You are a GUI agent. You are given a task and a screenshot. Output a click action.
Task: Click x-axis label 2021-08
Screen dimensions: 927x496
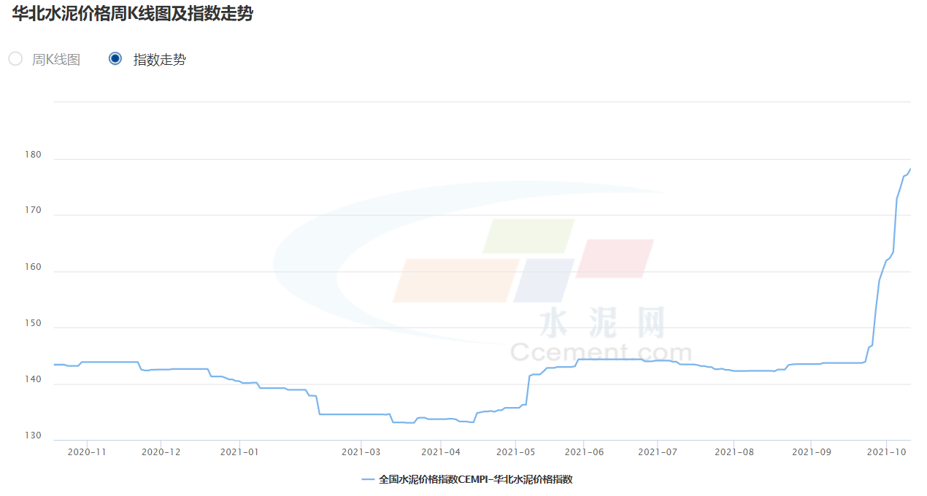[x=734, y=452]
